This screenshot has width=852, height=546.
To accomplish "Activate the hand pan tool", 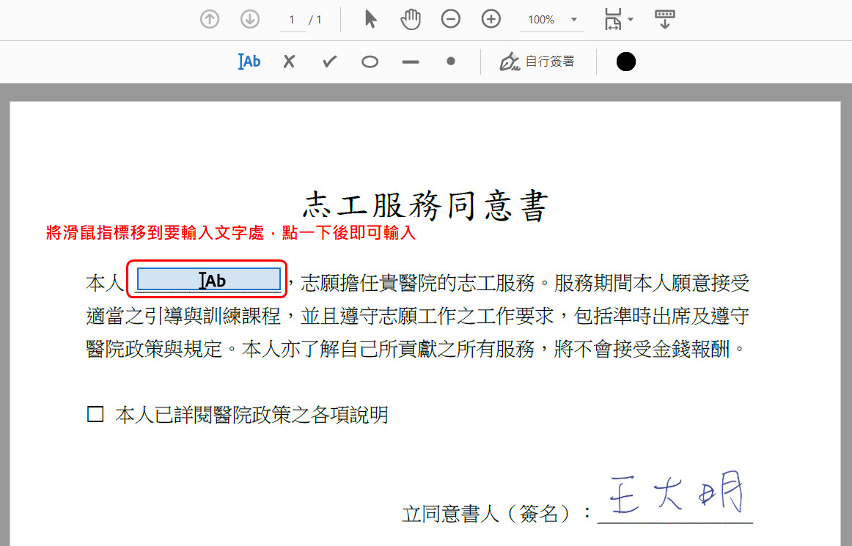I will (x=411, y=20).
